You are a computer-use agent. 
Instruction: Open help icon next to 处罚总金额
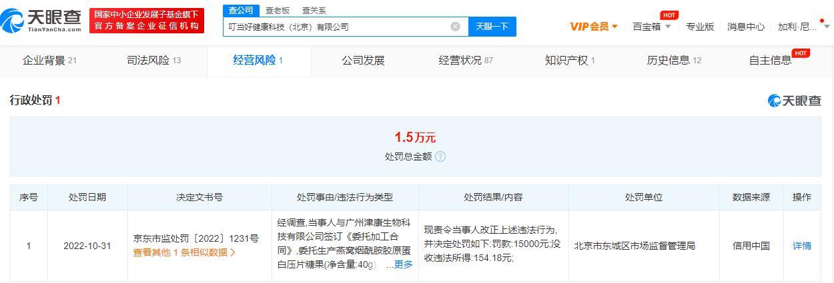[440, 156]
